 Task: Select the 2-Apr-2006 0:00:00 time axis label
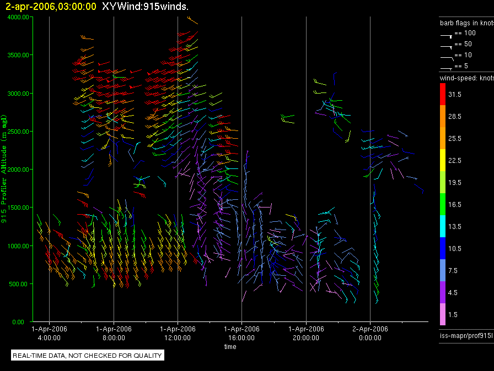coord(369,333)
